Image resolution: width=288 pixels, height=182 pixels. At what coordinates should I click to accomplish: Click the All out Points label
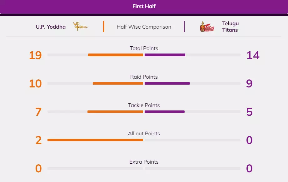(x=144, y=133)
